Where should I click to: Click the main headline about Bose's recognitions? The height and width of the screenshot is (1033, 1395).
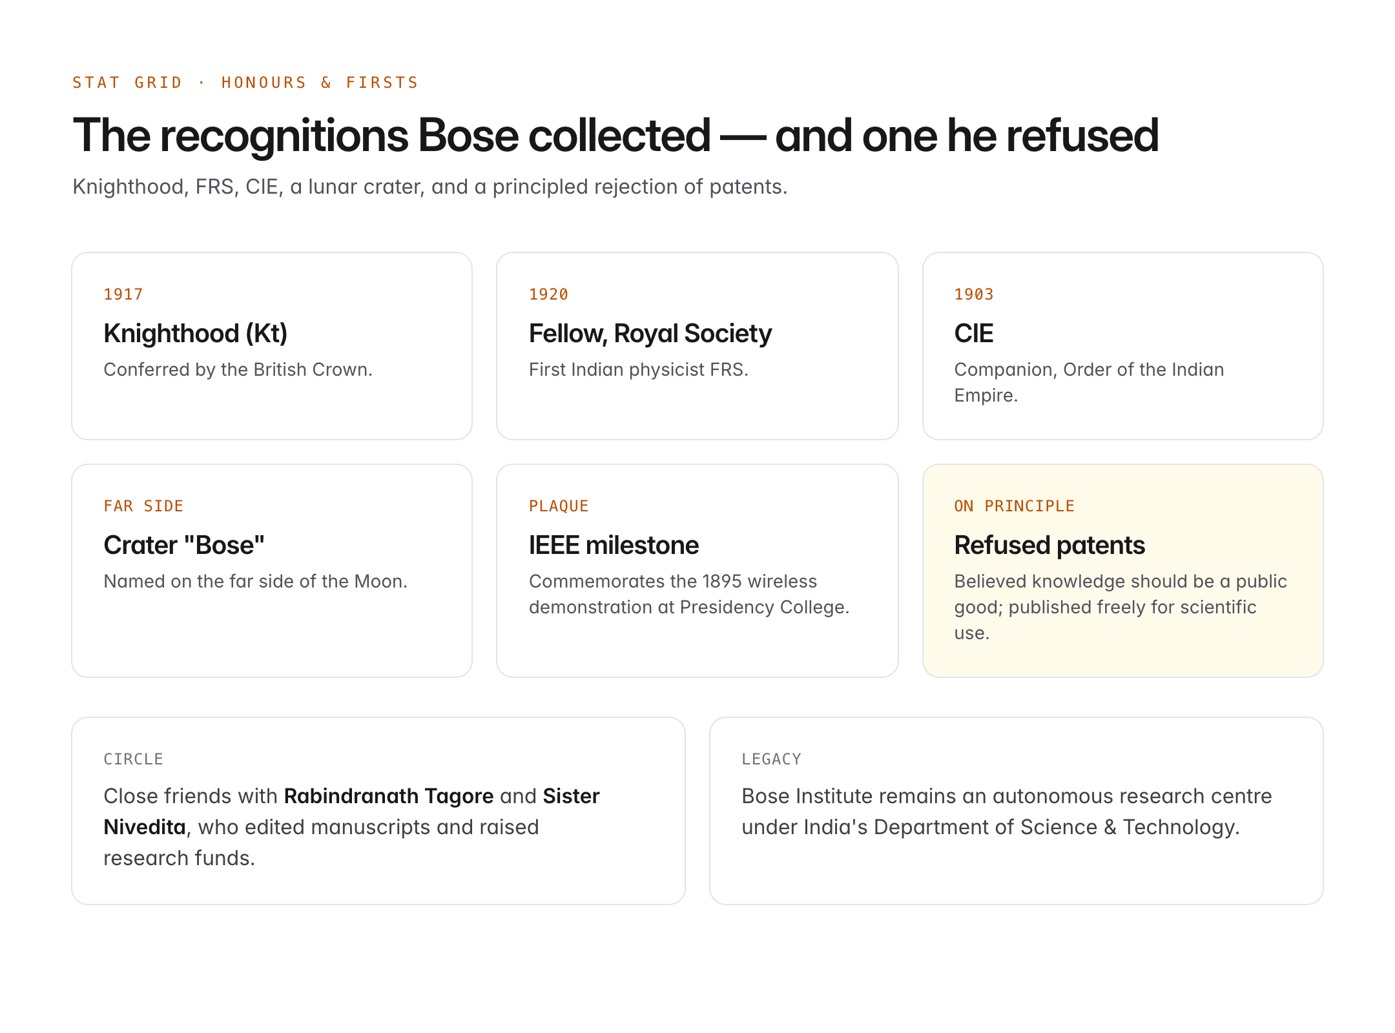[x=615, y=136]
